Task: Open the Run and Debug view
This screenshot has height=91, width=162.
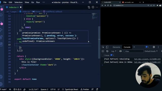Action: click(1, 30)
